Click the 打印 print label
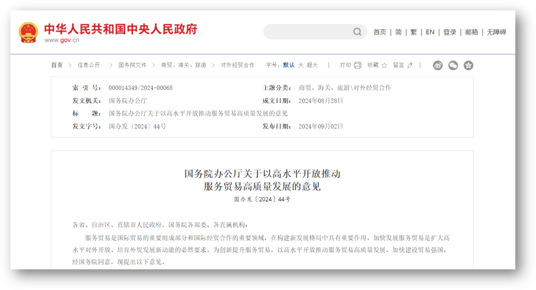536x290 pixels. coord(345,65)
